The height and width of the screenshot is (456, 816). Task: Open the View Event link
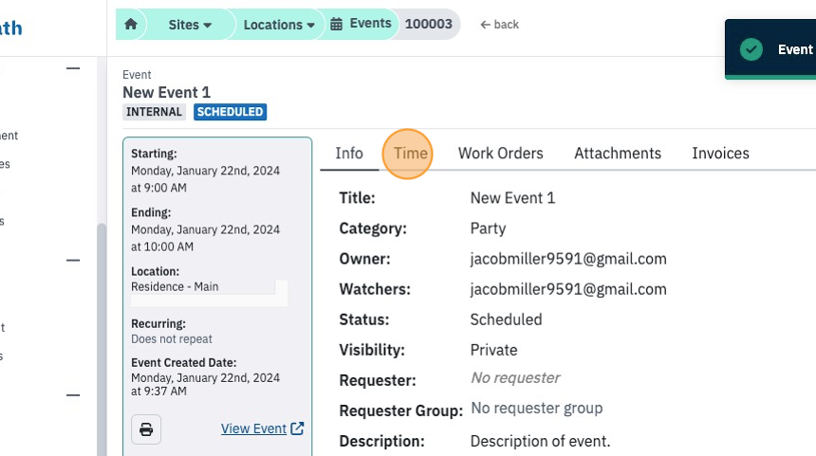(262, 429)
